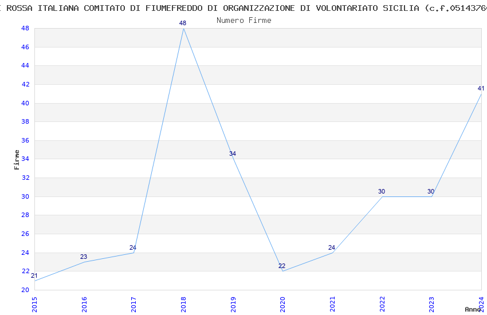Click the data label 34 for 2019

[x=233, y=153]
